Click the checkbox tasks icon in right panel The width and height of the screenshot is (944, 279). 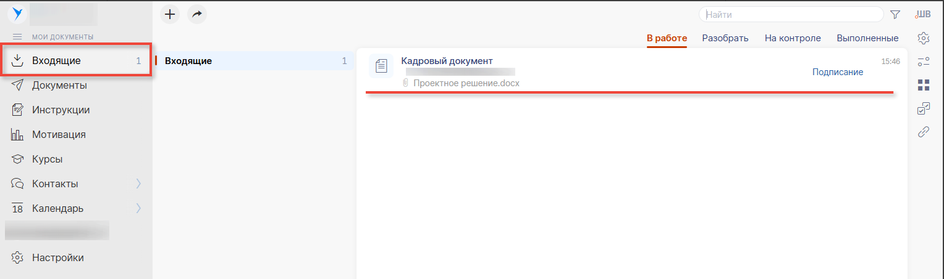[x=924, y=108]
